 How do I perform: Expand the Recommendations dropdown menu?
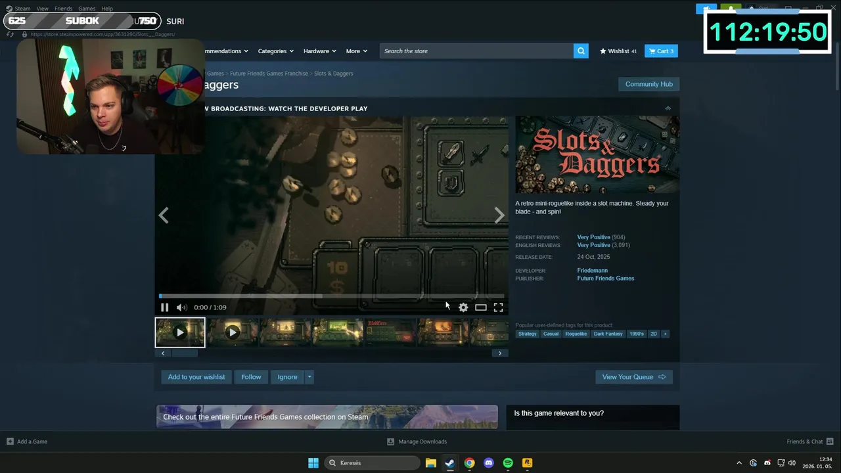(226, 51)
